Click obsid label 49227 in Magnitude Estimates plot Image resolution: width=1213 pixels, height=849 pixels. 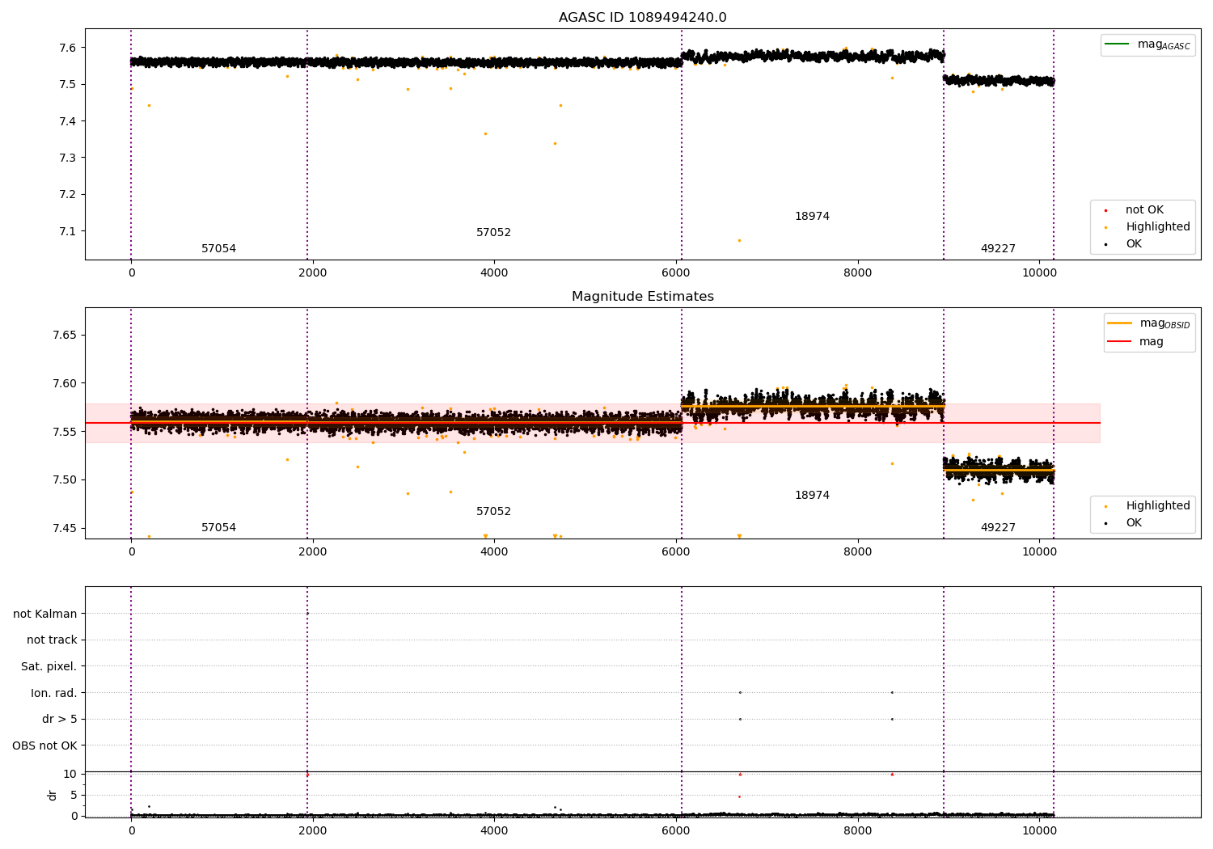[998, 528]
